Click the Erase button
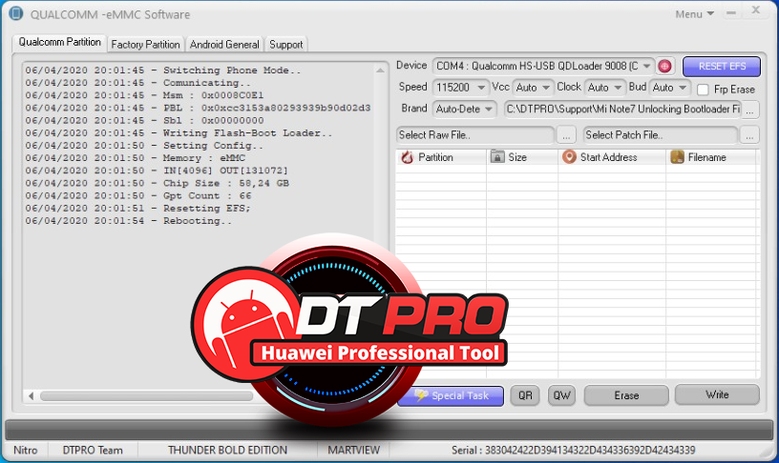The image size is (779, 463). pos(626,395)
